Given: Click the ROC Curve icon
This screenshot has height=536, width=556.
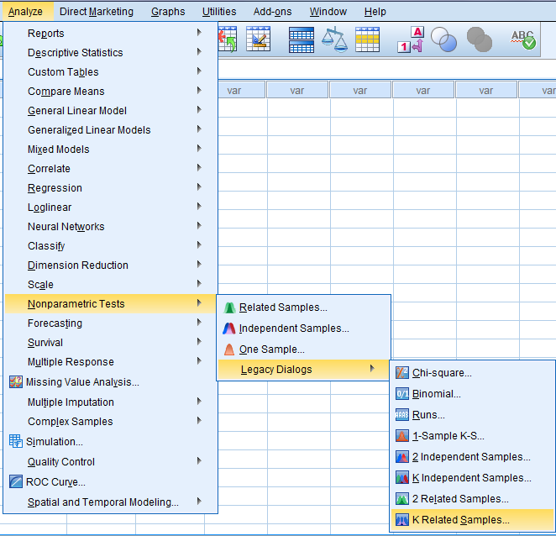Looking at the screenshot, I should click(16, 482).
